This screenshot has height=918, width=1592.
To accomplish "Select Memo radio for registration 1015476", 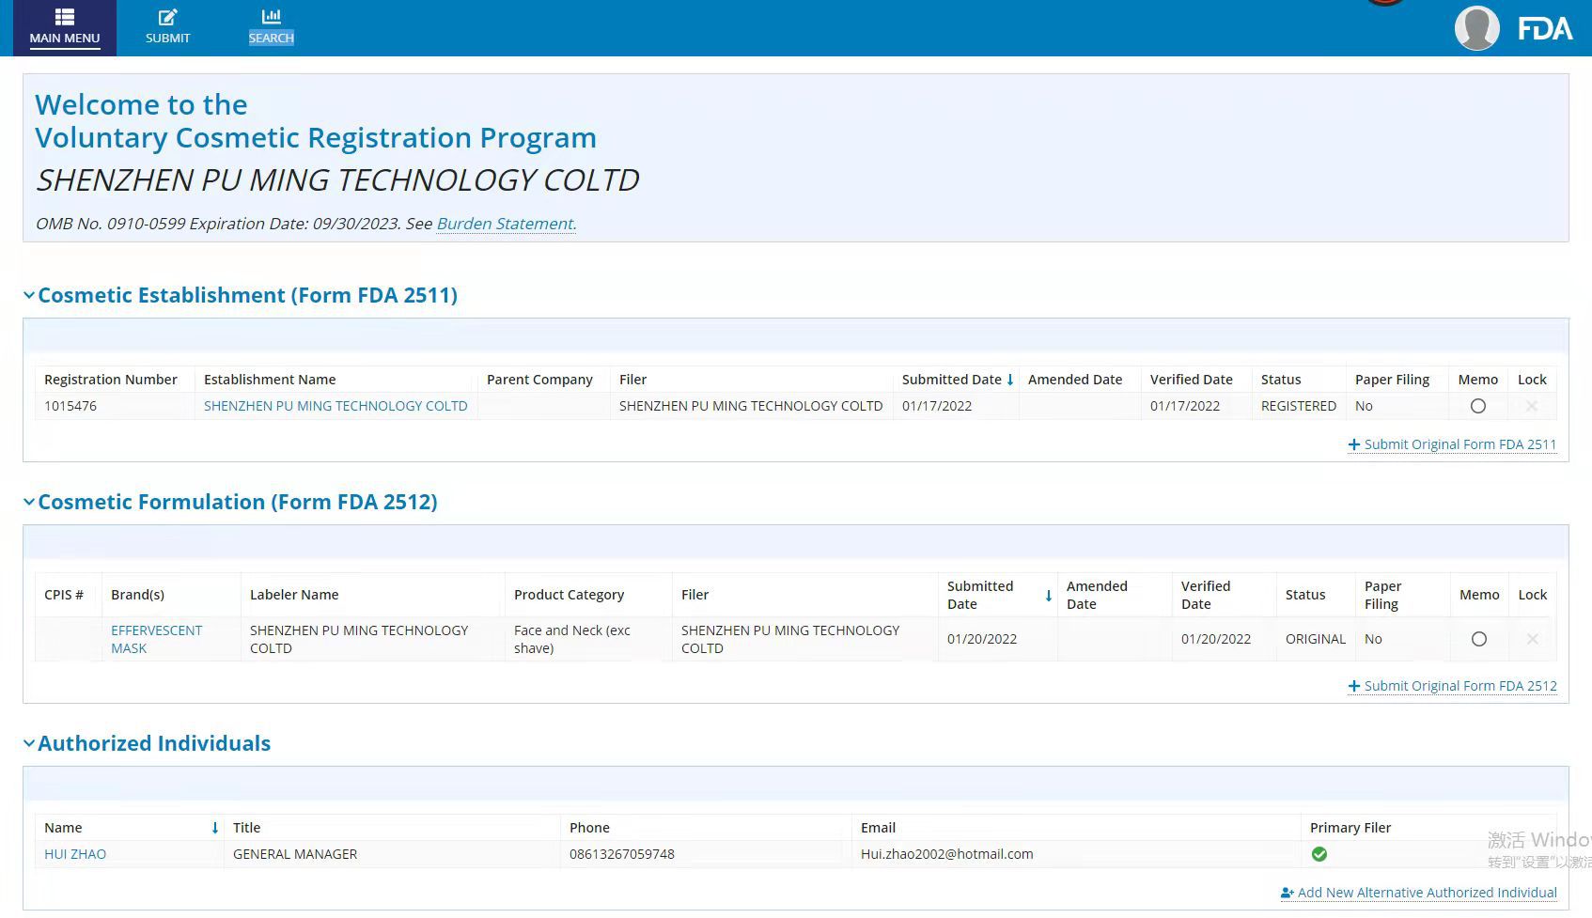I will [x=1478, y=406].
